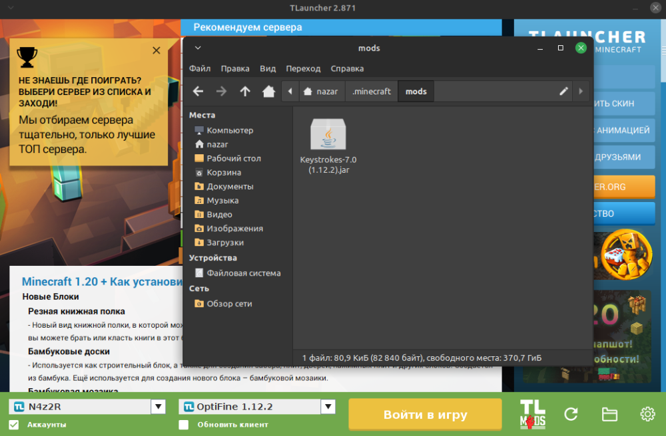Screen dimensions: 666x436
Task: Click the forward navigation arrow
Action: (x=221, y=91)
